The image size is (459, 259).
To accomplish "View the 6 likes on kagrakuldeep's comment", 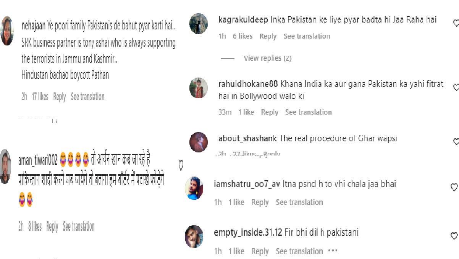I will (x=242, y=36).
